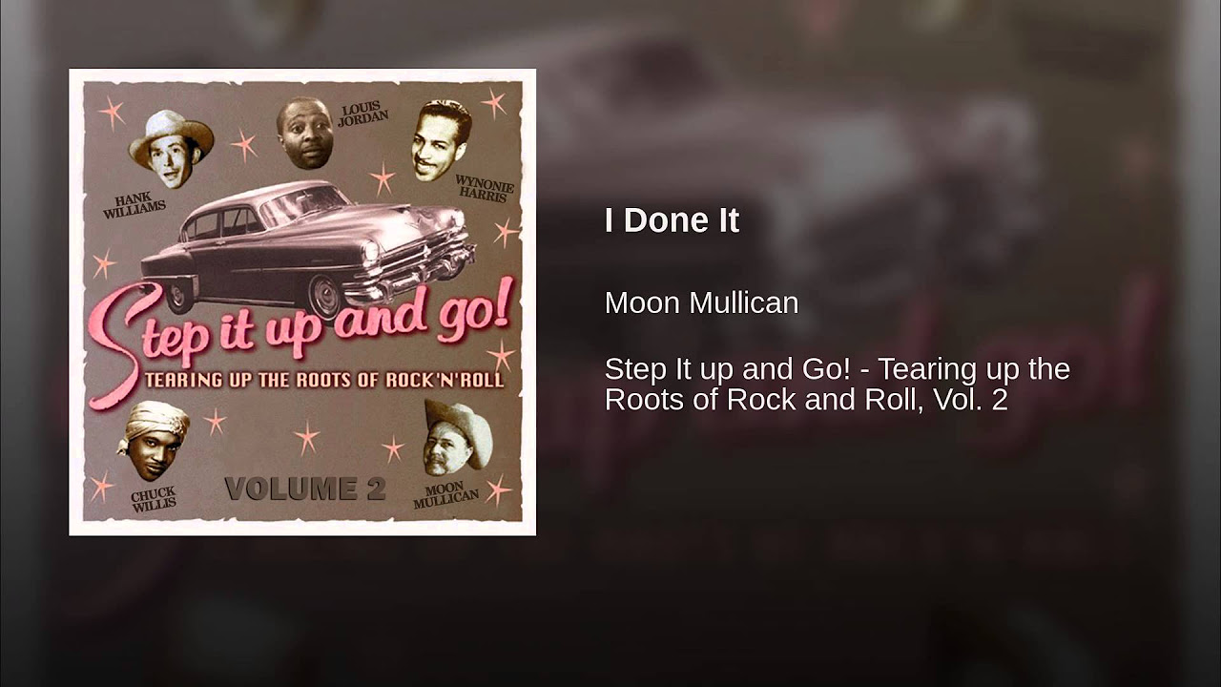Open the Step It up and Go! album title text
The image size is (1221, 687).
pyautogui.click(x=837, y=384)
